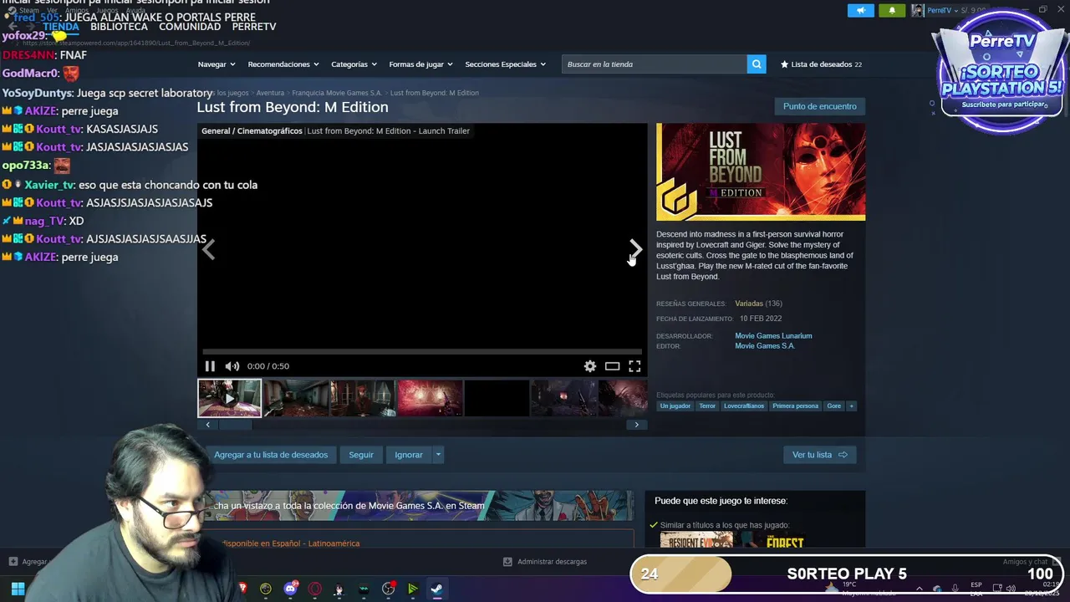Go to next media with right arrow
1070x602 pixels.
[x=635, y=249]
